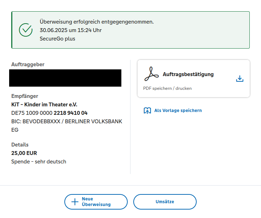Click the SecureGo plus text in the banner
Screen dimensions: 261x218
point(57,39)
